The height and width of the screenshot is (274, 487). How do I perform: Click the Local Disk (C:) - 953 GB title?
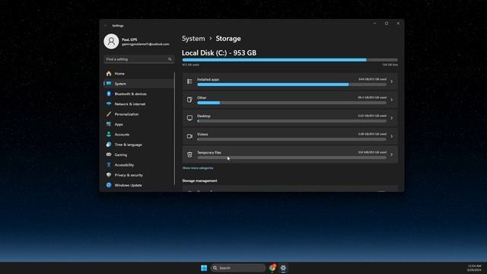(219, 53)
